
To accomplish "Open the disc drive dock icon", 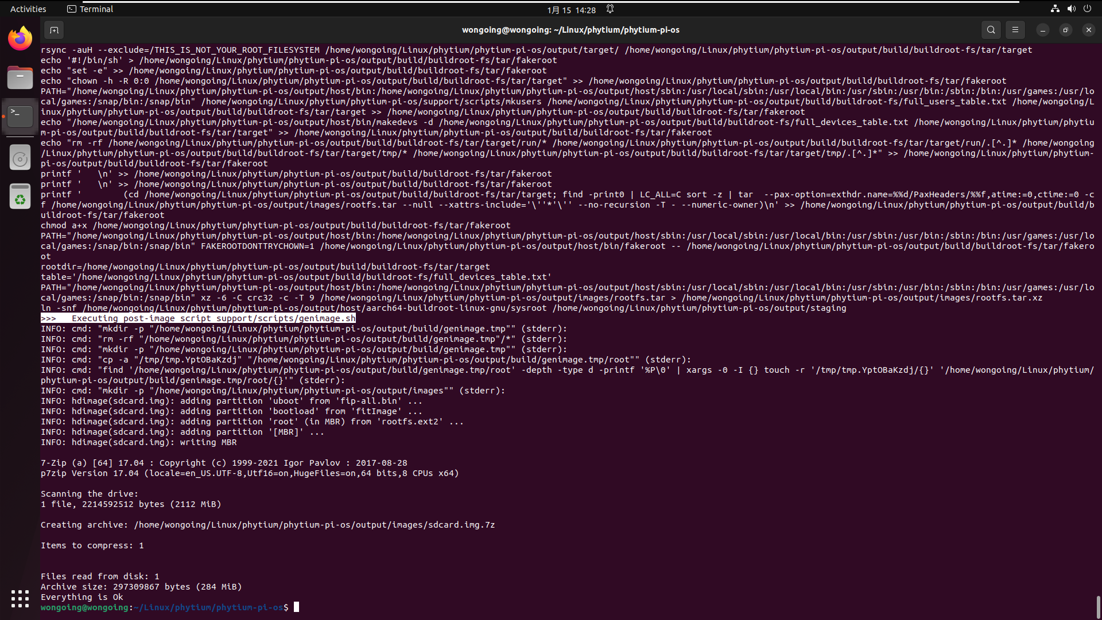I will (x=20, y=158).
